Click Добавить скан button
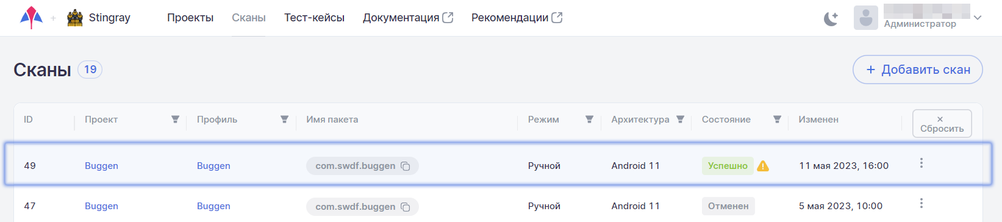This screenshot has height=222, width=1002. point(917,70)
